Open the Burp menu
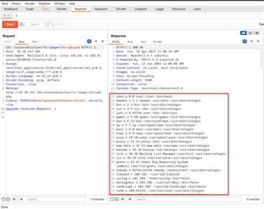This screenshot has height=209, width=264. pyautogui.click(x=5, y=4)
